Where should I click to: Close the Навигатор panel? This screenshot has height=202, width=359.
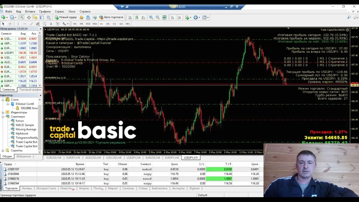coord(40,95)
